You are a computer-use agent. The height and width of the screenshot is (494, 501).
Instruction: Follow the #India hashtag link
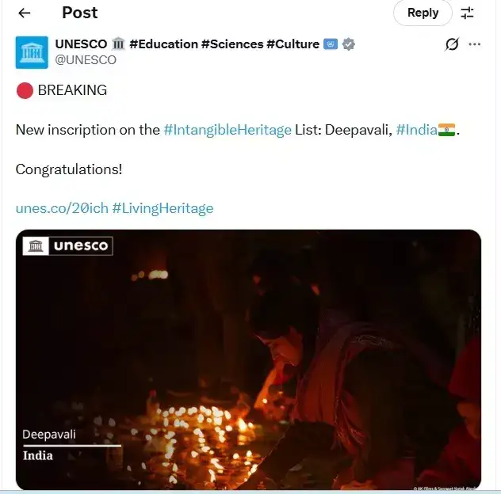416,130
